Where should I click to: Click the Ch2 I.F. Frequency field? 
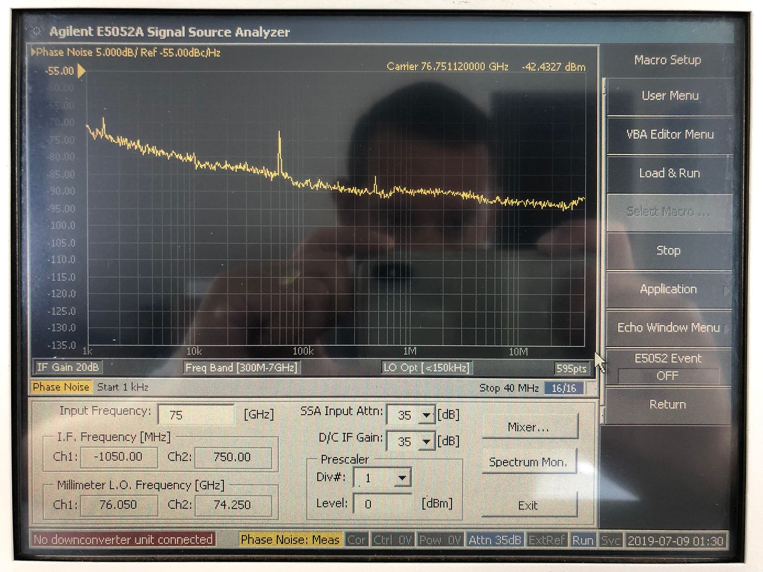(x=233, y=457)
